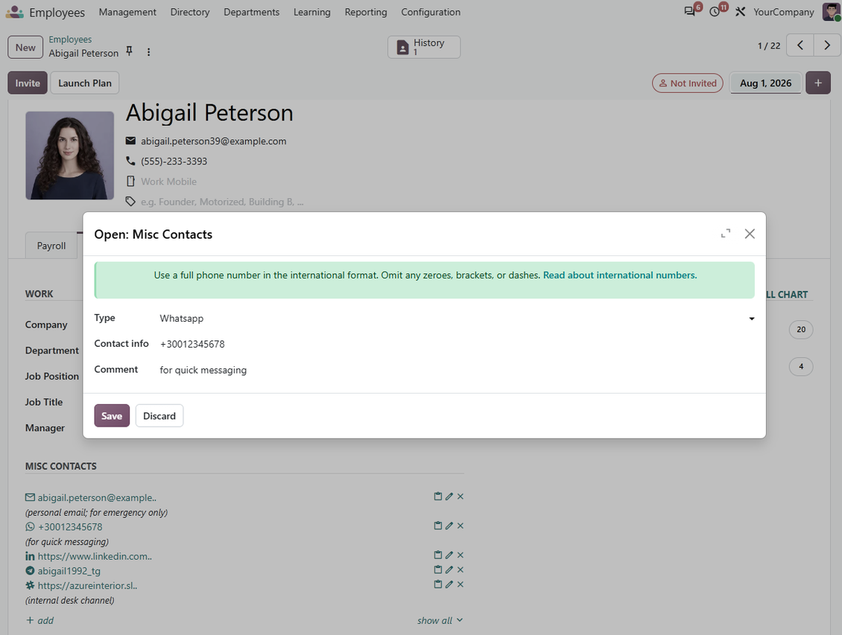This screenshot has width=842, height=635.
Task: Click the Invite button
Action: (x=28, y=83)
